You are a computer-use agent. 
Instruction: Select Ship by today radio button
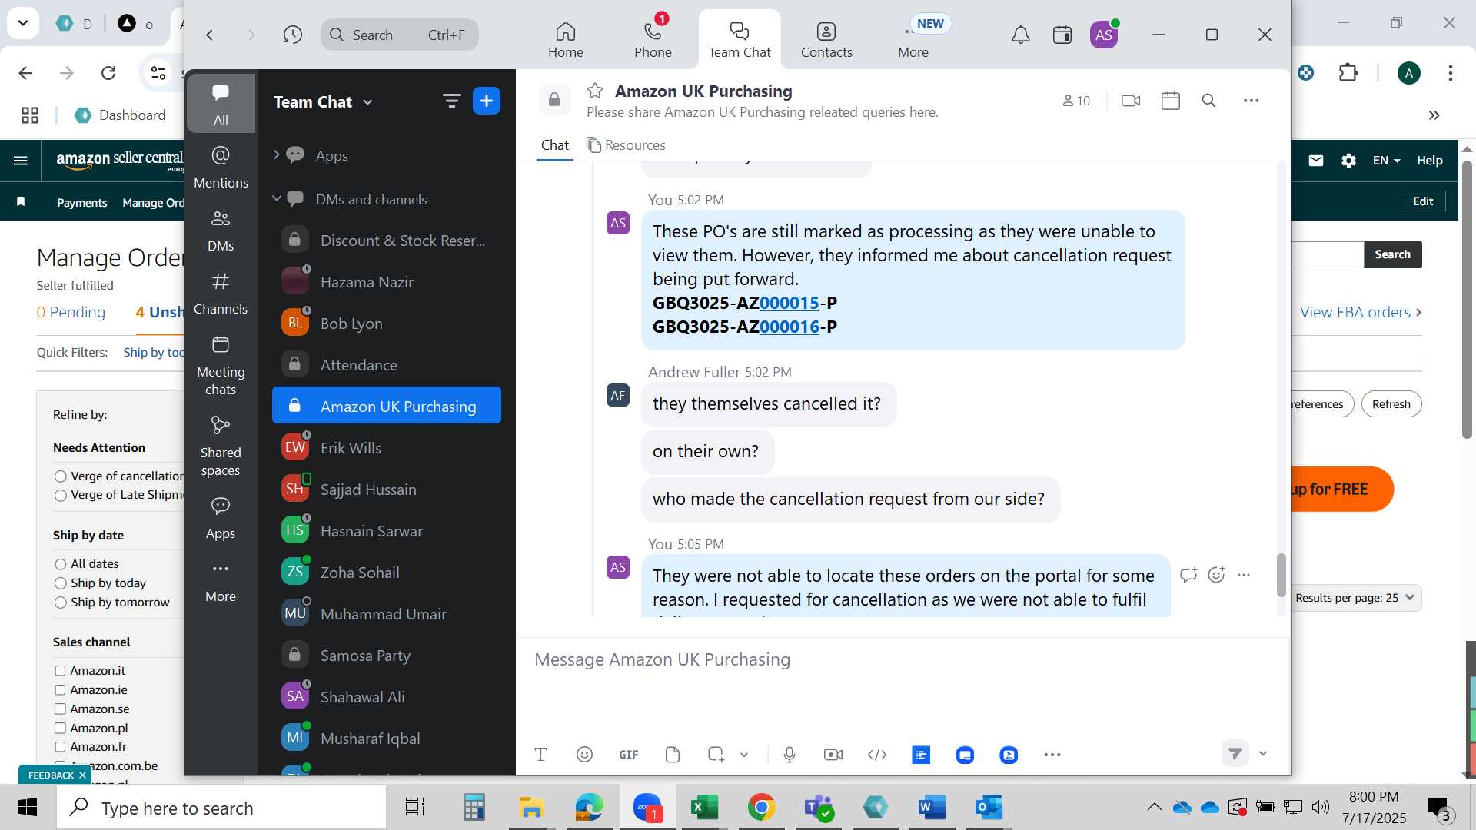(x=61, y=583)
